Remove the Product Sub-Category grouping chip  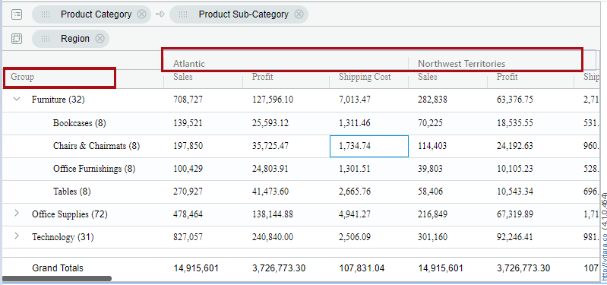(299, 14)
